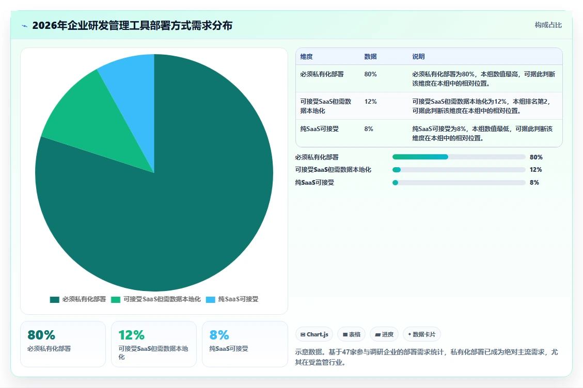Click the 必须私有化部署 progress bar
The height and width of the screenshot is (388, 583).
(459, 157)
